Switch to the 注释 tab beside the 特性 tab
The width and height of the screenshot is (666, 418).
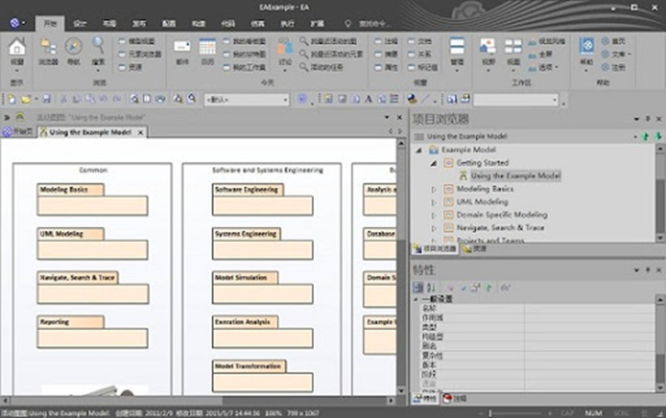[455, 399]
